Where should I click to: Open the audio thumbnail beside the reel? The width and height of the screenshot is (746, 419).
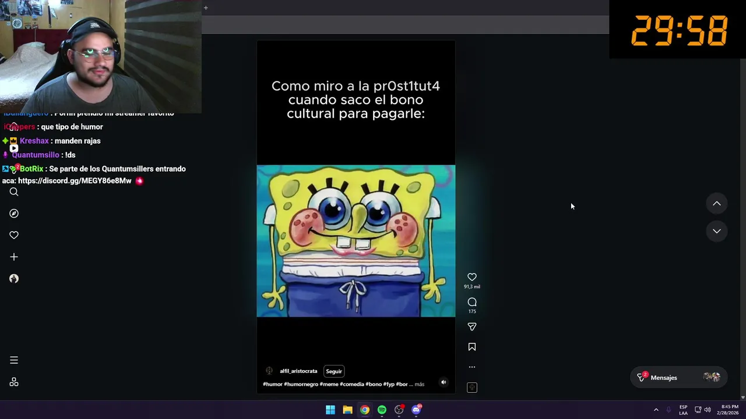472,388
